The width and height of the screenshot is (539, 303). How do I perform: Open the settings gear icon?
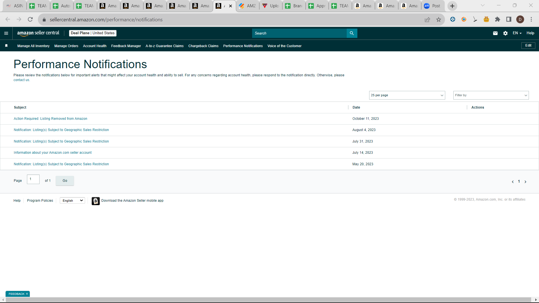tap(505, 33)
